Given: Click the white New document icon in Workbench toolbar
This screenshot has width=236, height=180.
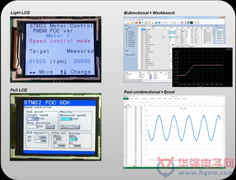Looking at the screenshot, I should click(127, 23).
